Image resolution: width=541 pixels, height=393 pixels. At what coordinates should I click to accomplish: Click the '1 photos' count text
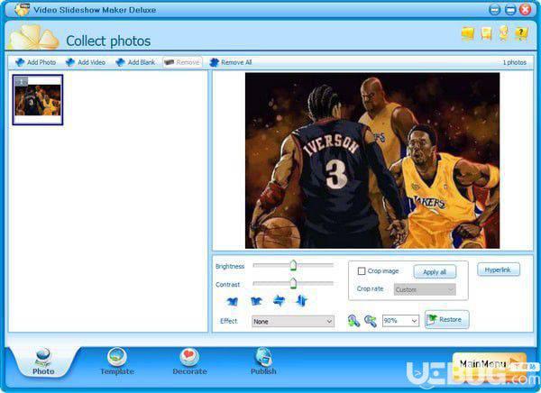(x=515, y=62)
